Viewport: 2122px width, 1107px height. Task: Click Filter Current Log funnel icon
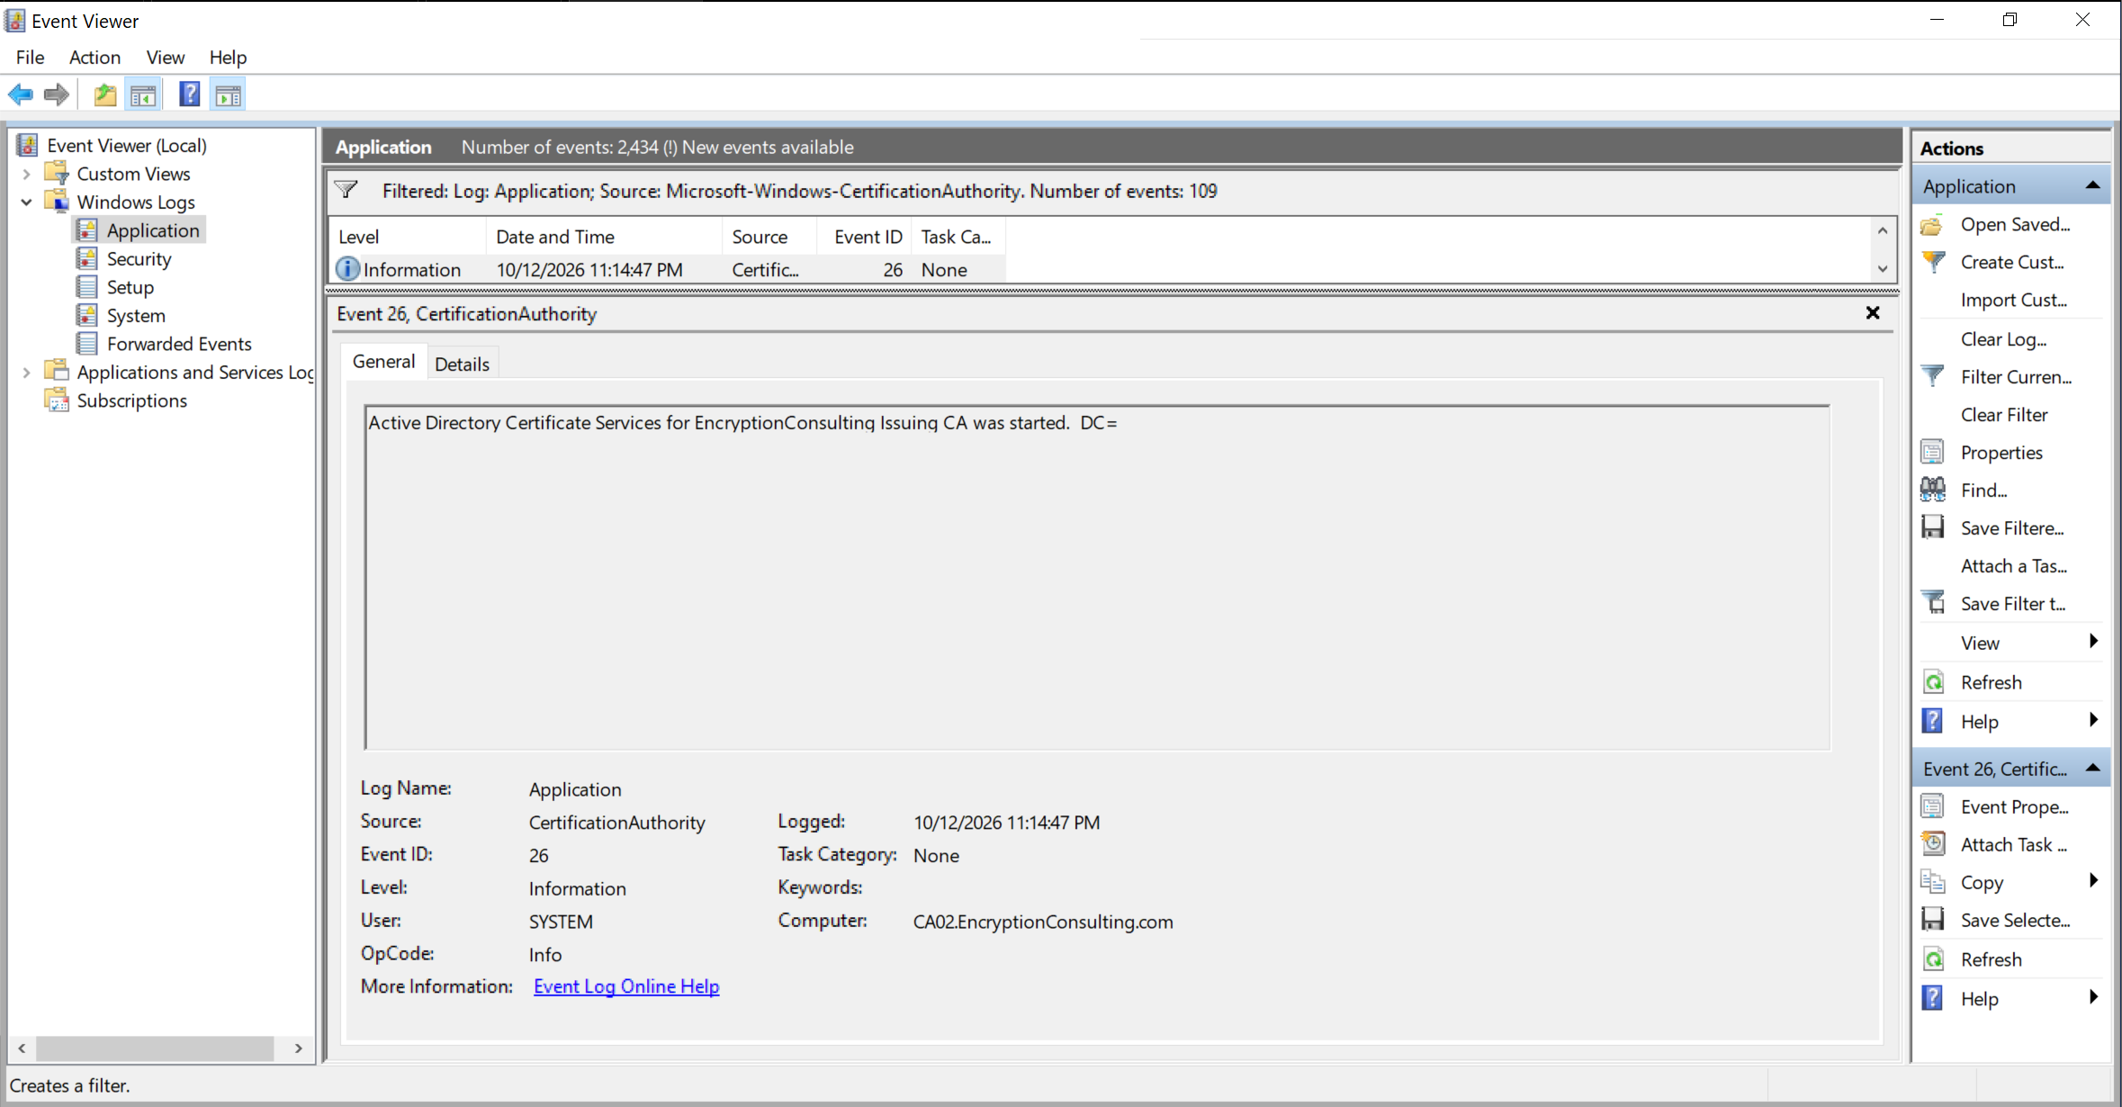click(x=1932, y=377)
